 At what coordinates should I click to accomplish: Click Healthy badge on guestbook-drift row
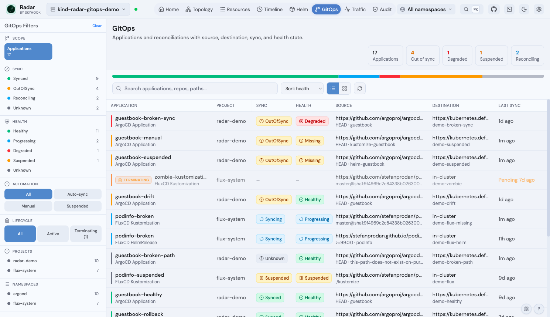310,200
